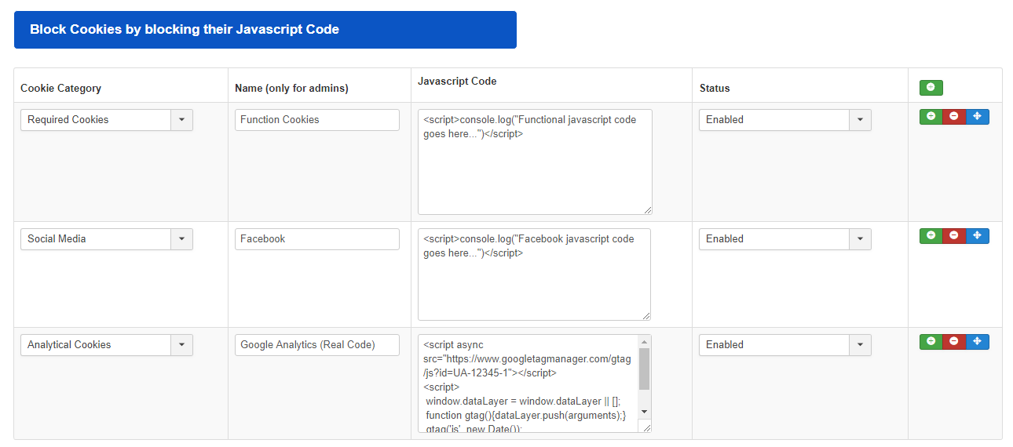Click resize grip of Facebook code textarea
The height and width of the screenshot is (447, 1013).
click(646, 315)
